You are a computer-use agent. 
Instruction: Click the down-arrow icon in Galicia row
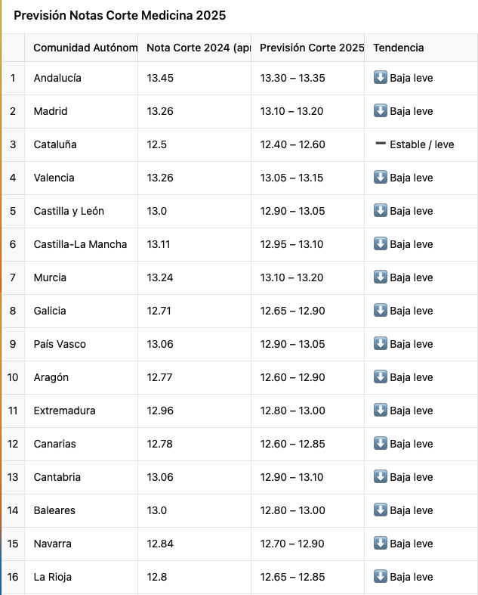point(380,310)
